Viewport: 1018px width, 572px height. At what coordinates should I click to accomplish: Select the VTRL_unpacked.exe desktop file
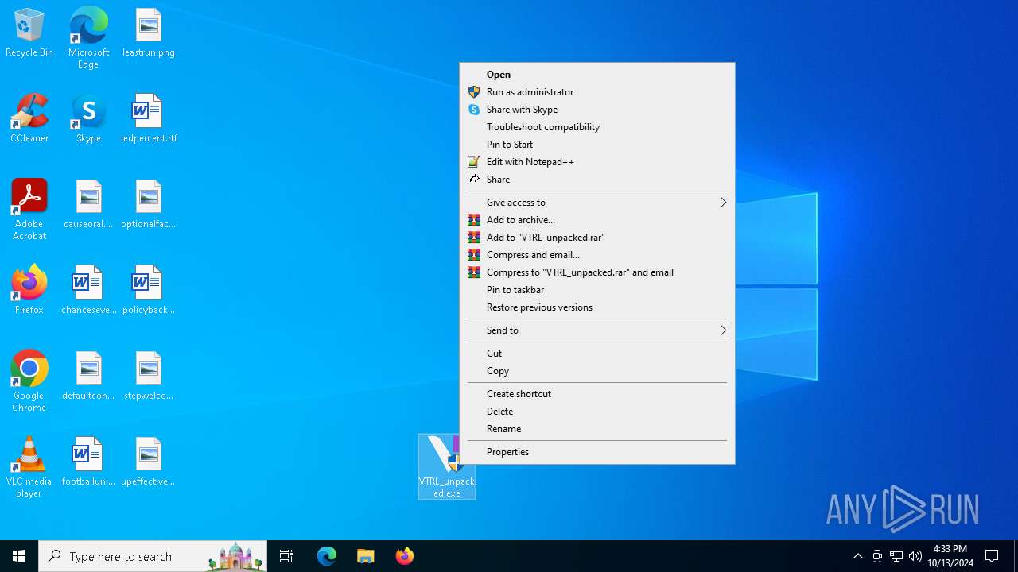click(447, 467)
